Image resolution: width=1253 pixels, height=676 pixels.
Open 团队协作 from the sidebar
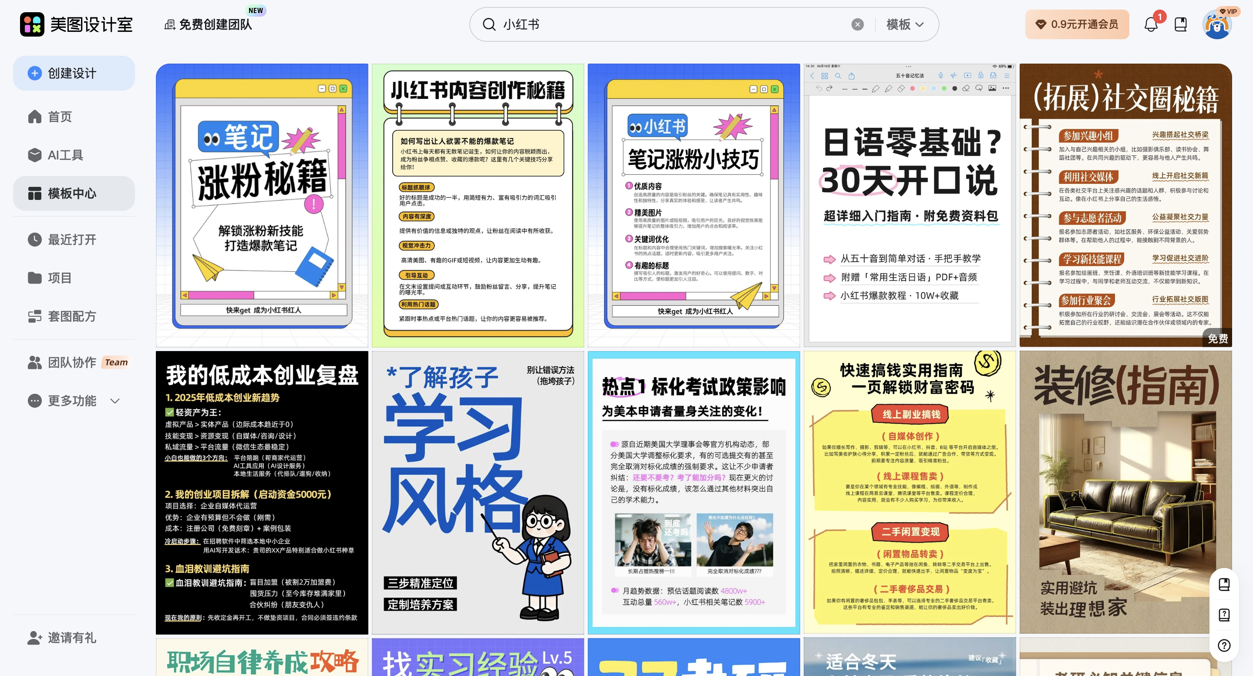coord(71,362)
